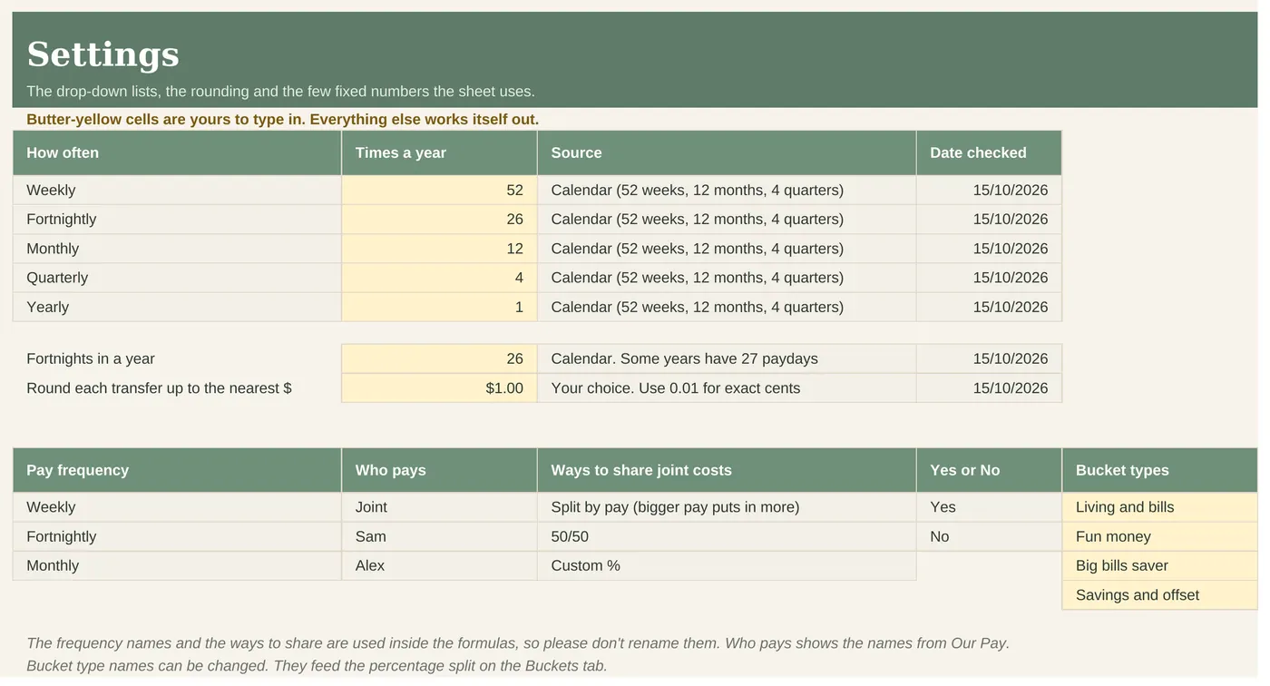1270x686 pixels.
Task: Select the Weekly times-a-year cell showing 52
Action: tap(439, 191)
